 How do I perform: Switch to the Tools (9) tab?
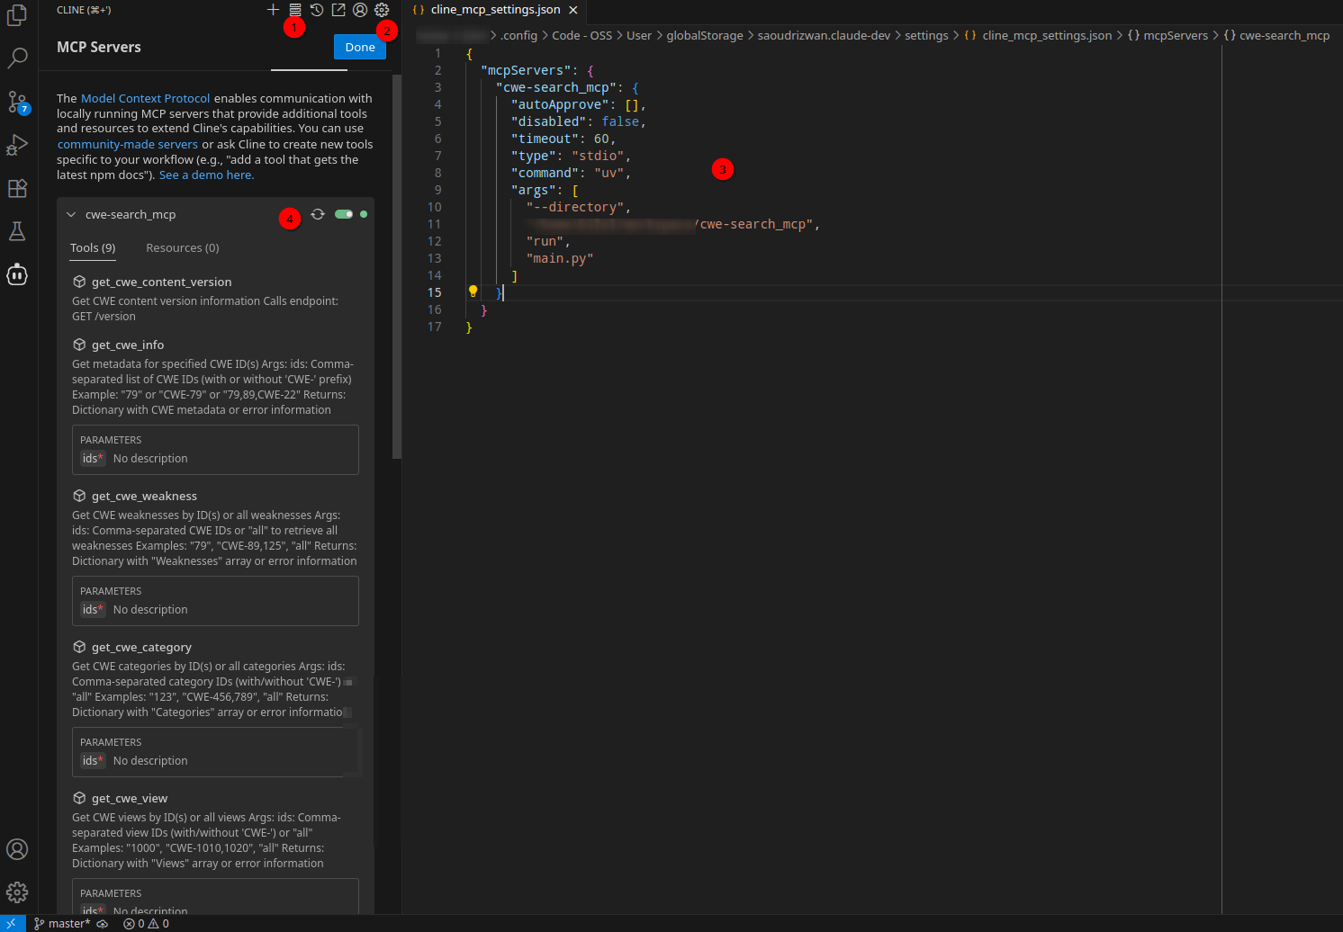tap(93, 248)
